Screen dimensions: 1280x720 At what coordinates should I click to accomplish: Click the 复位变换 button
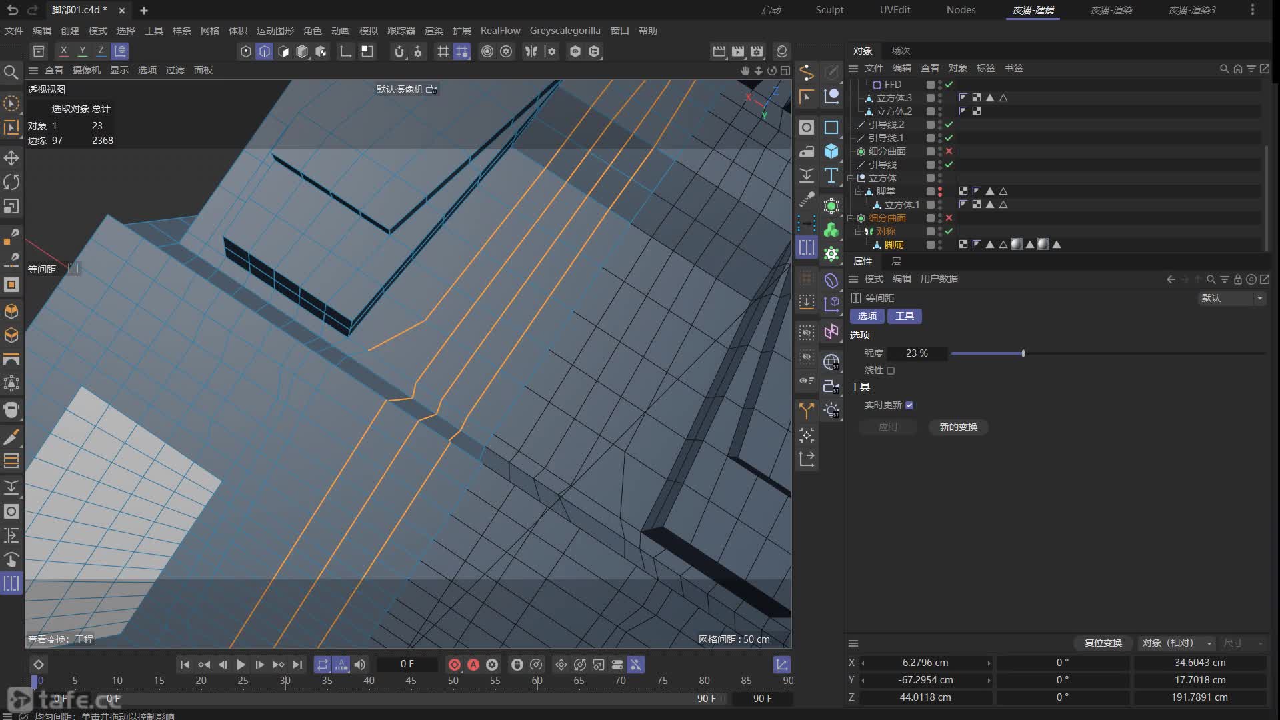(x=1103, y=643)
